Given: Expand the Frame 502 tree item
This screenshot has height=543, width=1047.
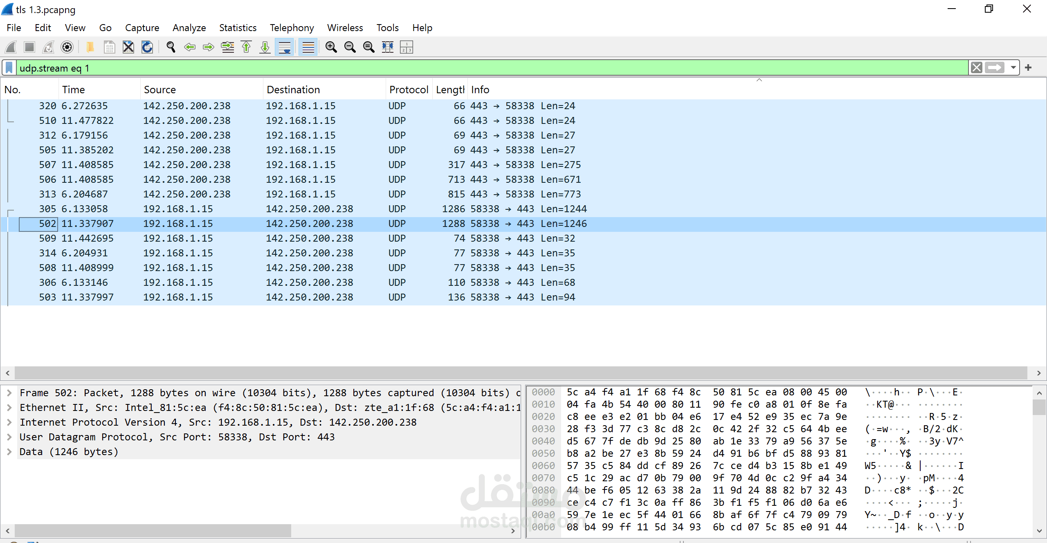Looking at the screenshot, I should tap(9, 393).
